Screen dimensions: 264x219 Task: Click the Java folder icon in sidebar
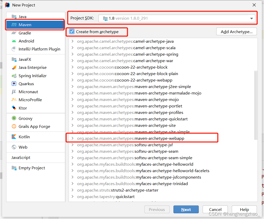pyautogui.click(x=14, y=17)
